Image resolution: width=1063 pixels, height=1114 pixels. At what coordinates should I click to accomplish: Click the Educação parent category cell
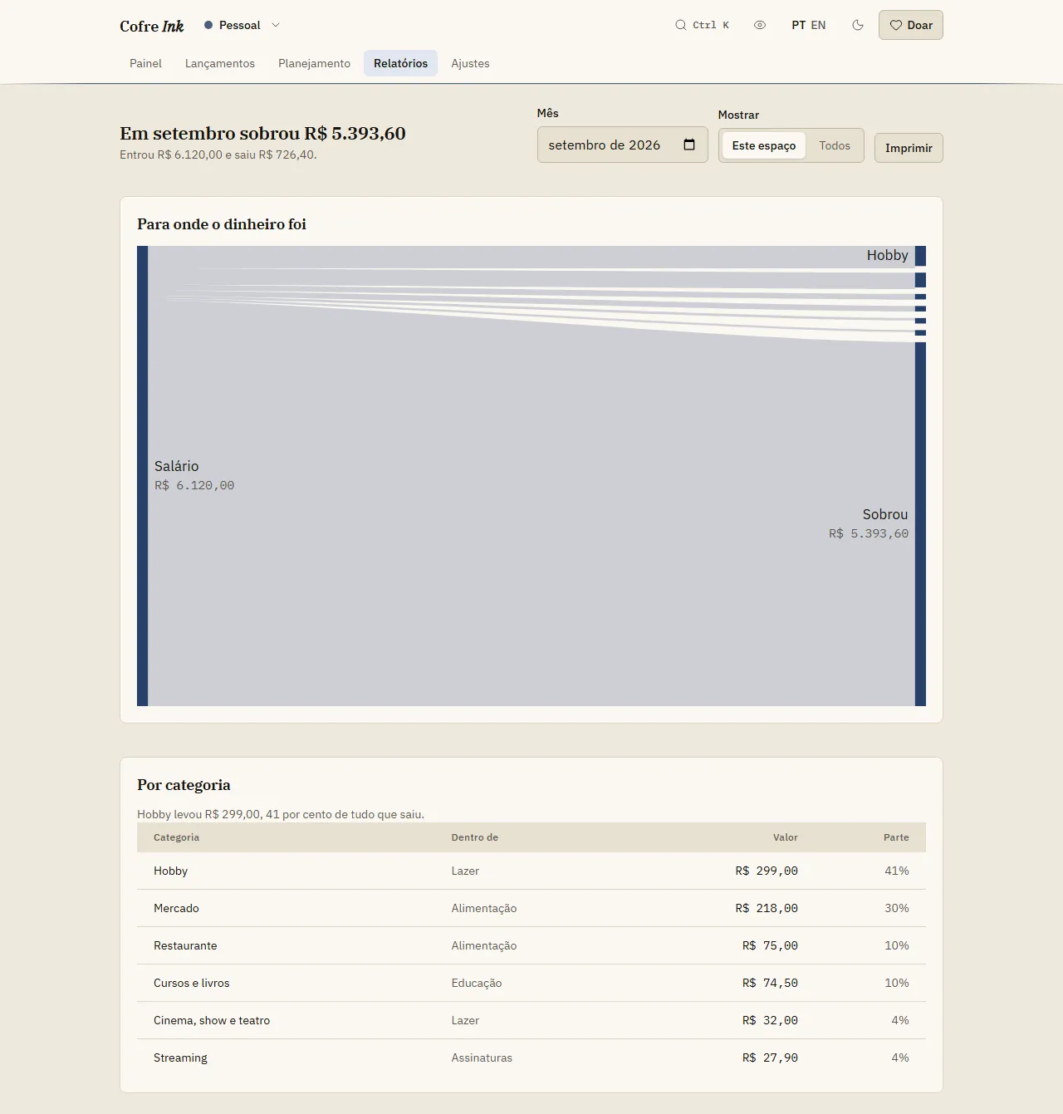point(477,983)
